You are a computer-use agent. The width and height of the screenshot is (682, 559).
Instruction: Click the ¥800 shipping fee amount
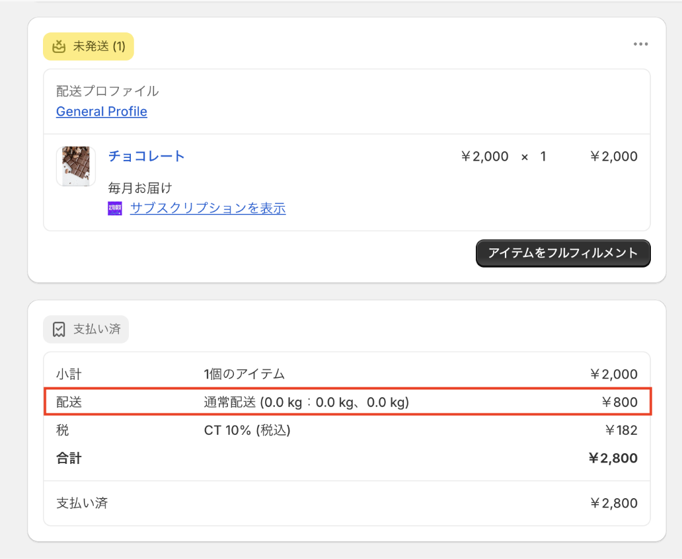tap(620, 402)
